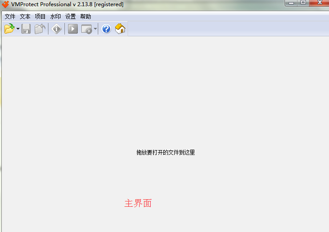
Task: Open the 文件 menu
Action: click(10, 16)
